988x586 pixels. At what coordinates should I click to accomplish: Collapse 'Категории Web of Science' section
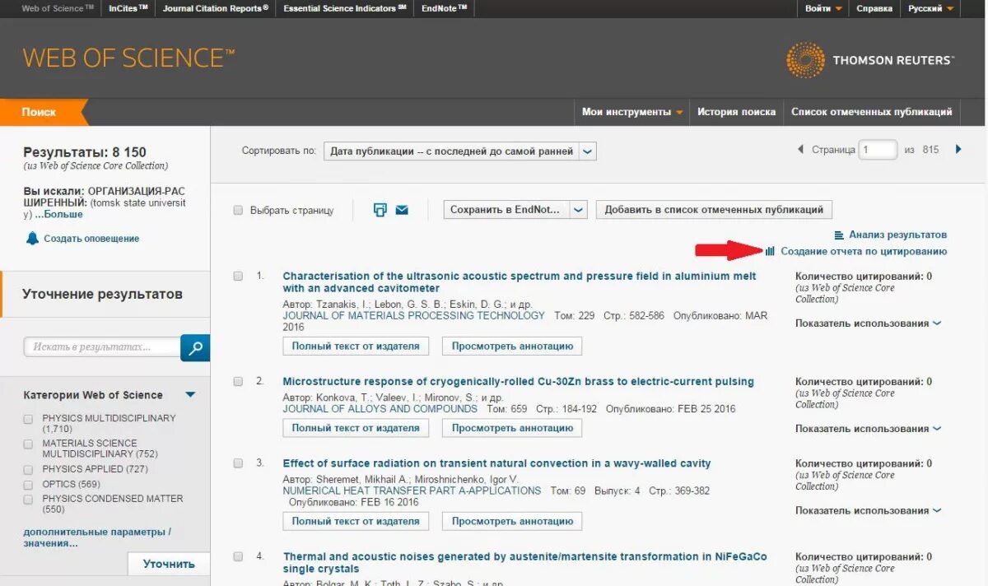(x=190, y=395)
